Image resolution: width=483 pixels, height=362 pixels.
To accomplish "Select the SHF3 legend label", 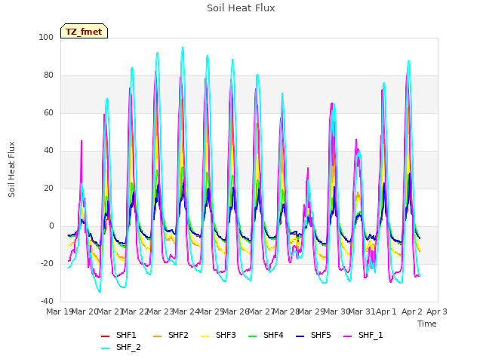I will 226,335.
